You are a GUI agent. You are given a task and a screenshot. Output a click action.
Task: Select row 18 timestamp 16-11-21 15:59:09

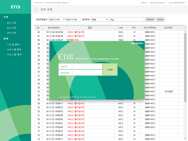click(55, 127)
